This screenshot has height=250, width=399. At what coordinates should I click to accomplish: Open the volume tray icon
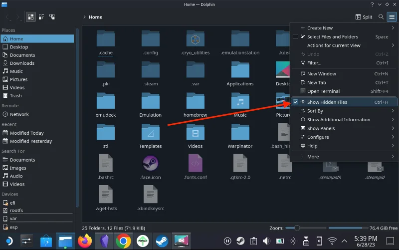[266, 241]
